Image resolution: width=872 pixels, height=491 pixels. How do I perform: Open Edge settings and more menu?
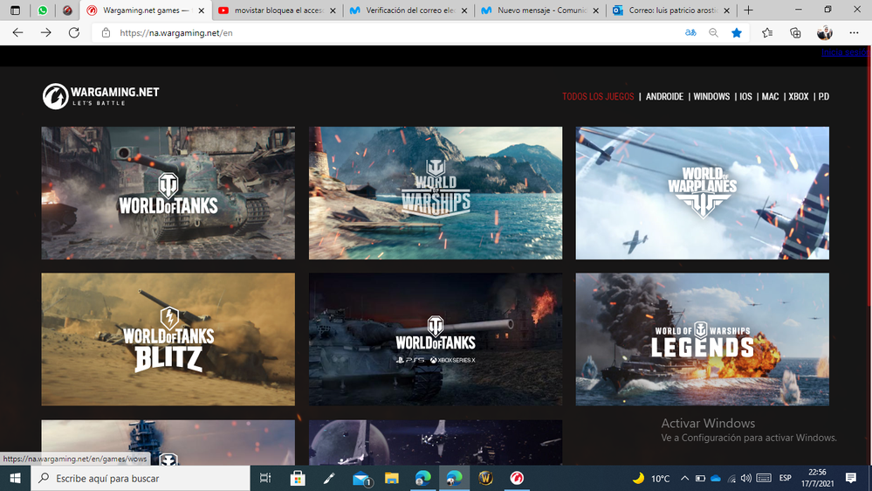pyautogui.click(x=854, y=32)
